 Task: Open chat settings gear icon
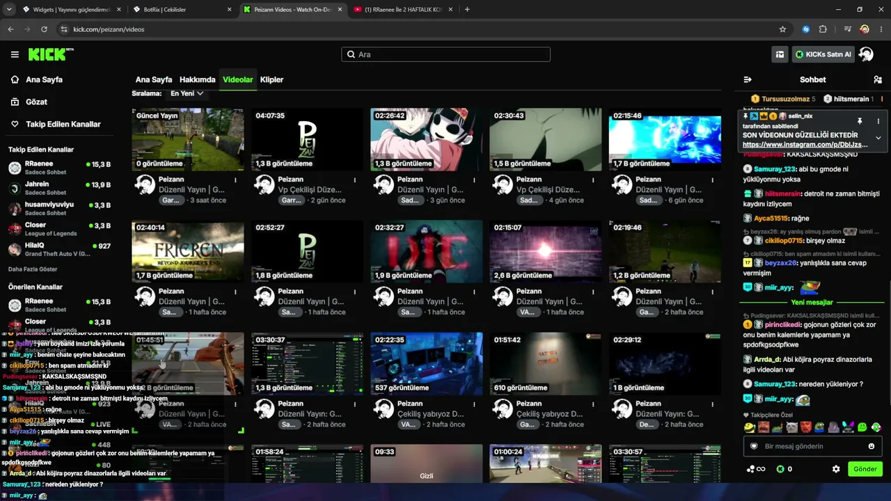[836, 469]
